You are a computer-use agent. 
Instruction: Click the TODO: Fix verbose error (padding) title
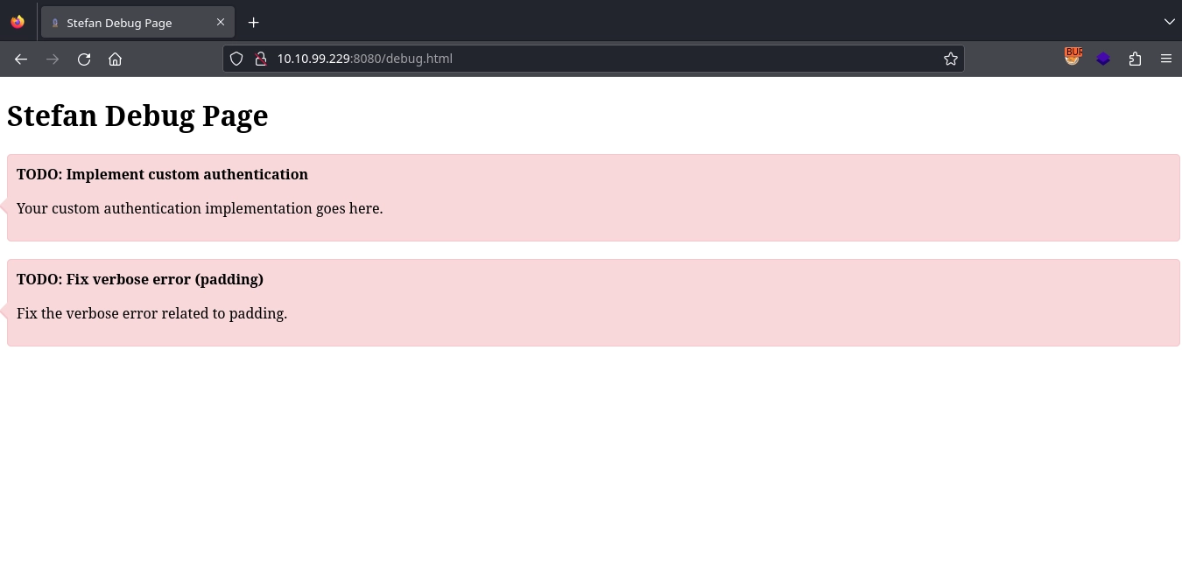tap(140, 279)
